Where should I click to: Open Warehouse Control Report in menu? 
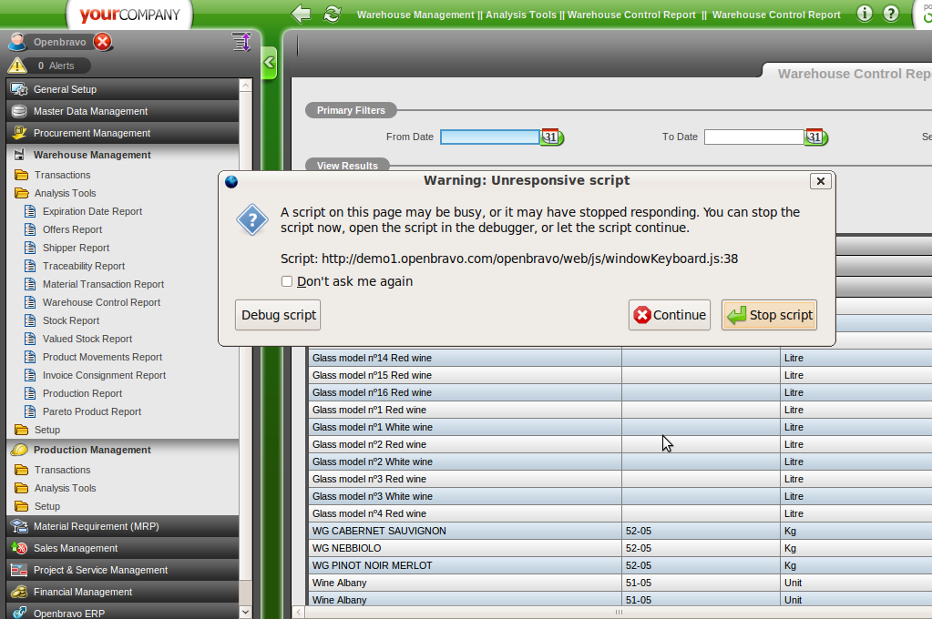(101, 302)
